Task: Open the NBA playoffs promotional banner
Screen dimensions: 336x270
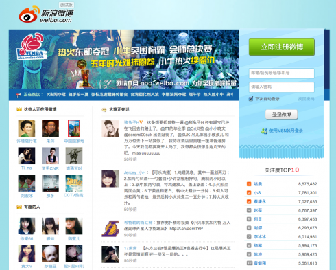Action: click(x=123, y=59)
